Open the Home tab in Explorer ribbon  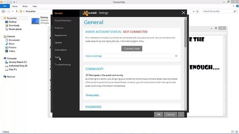pos(15,6)
